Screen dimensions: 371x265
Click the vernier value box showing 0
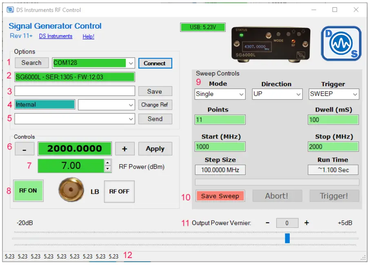click(x=287, y=223)
